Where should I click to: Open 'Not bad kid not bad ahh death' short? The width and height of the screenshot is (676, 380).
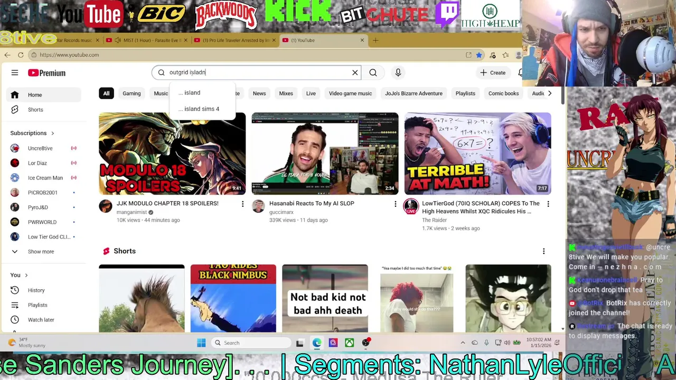click(325, 299)
